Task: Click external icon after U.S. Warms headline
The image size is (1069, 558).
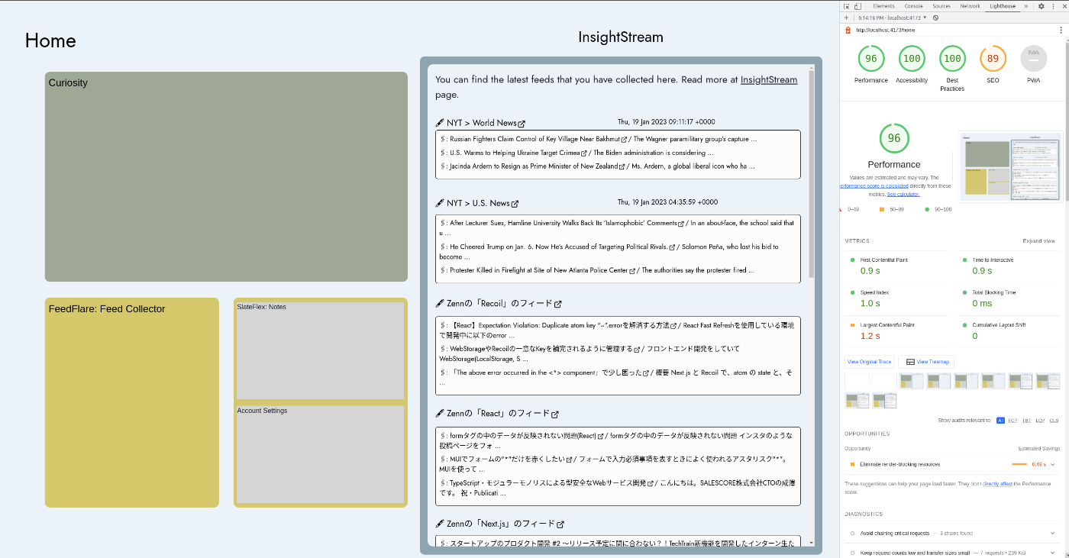Action: [584, 153]
